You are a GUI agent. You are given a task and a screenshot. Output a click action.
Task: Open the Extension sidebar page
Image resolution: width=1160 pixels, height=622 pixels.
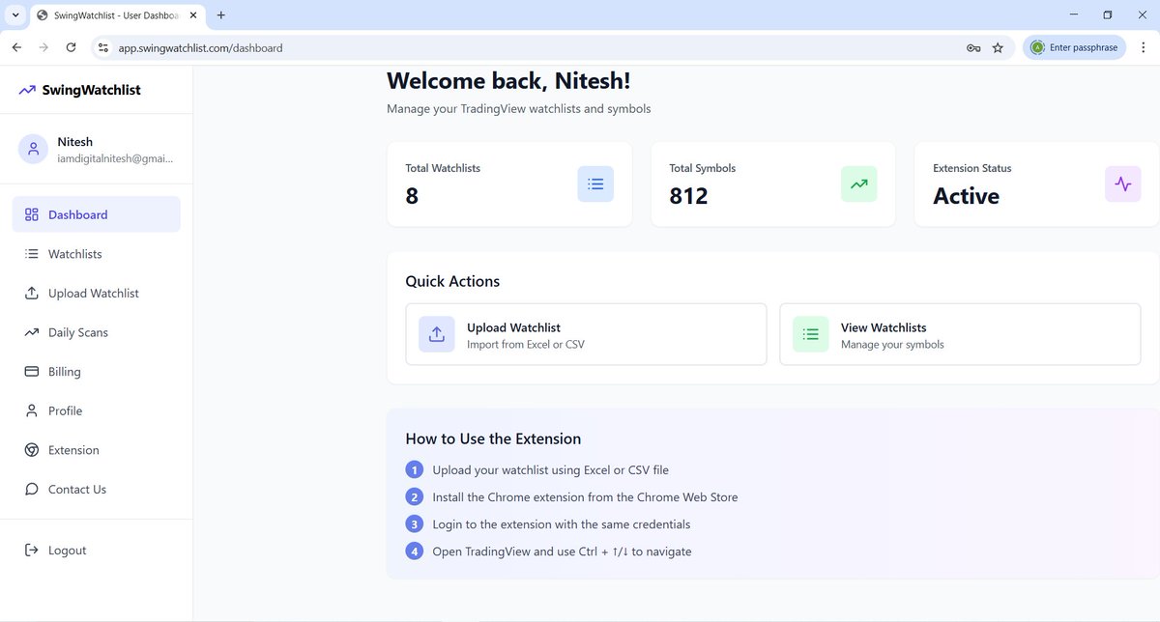(97, 450)
